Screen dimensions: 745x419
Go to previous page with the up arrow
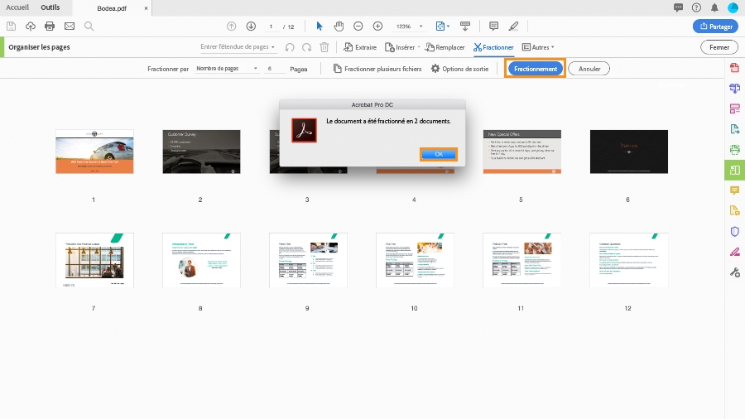[x=232, y=26]
